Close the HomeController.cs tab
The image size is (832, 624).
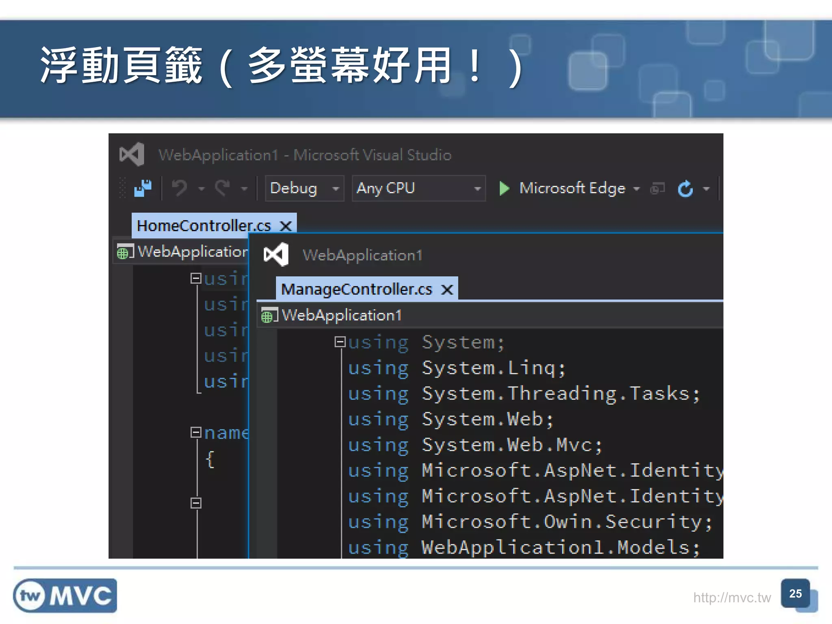coord(286,226)
